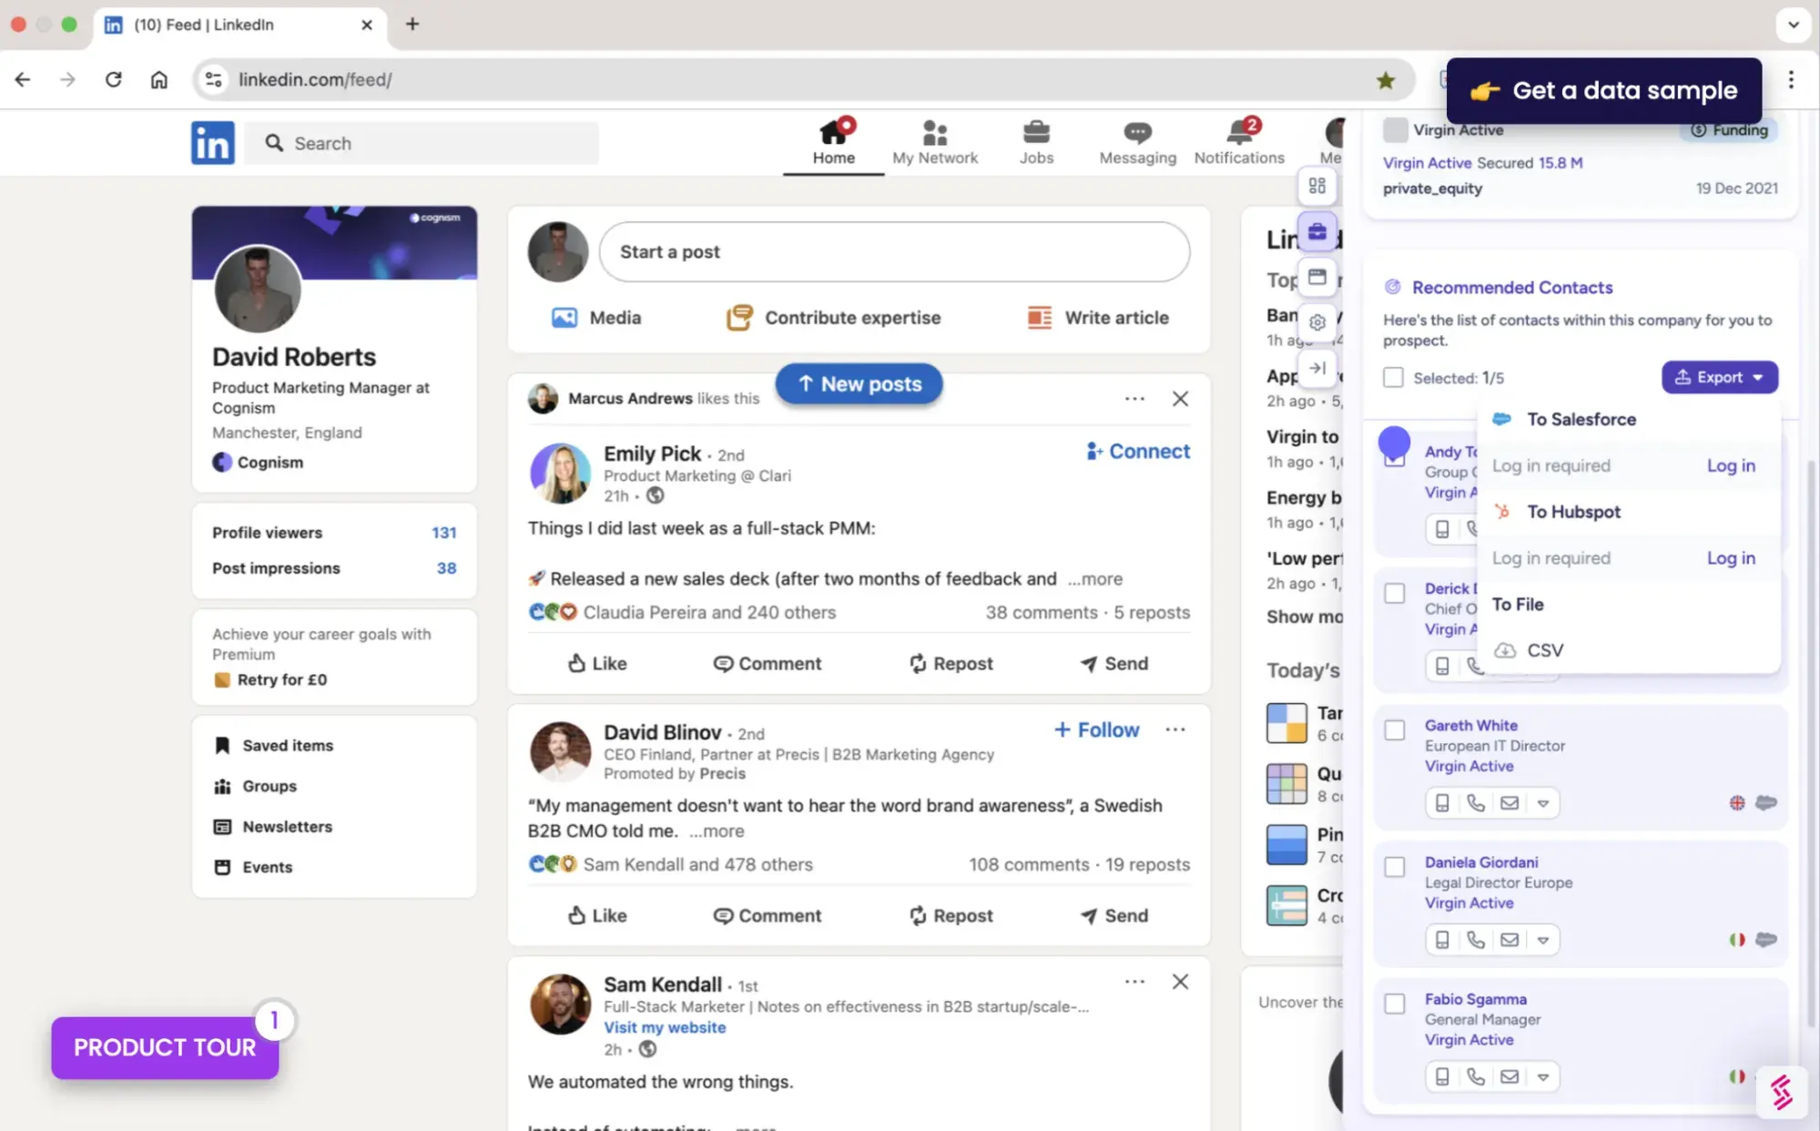
Task: Send David Blinov's post
Action: (x=1113, y=915)
